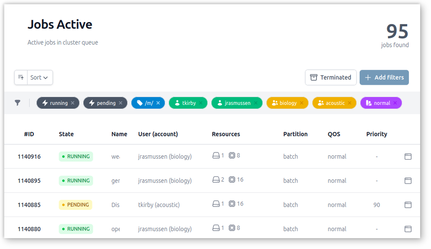Toggle sort order ascending icon
Image resolution: width=431 pixels, height=249 pixels.
pyautogui.click(x=21, y=77)
